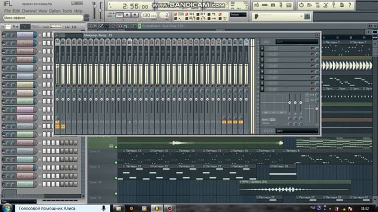Open the Help menu

click(x=78, y=11)
